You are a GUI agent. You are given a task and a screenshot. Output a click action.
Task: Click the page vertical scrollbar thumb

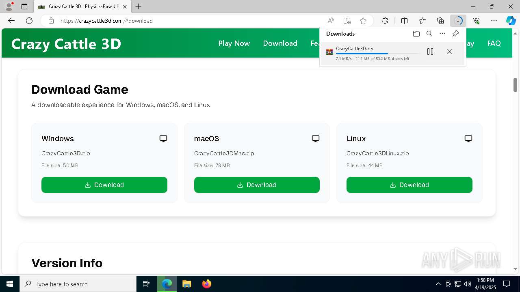(x=515, y=85)
